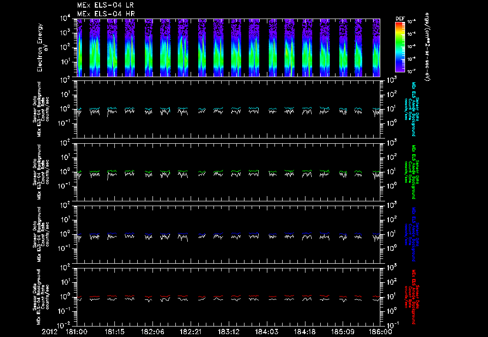Select the "185:09" time axis label
This screenshot has width=488, height=337.
342,332
